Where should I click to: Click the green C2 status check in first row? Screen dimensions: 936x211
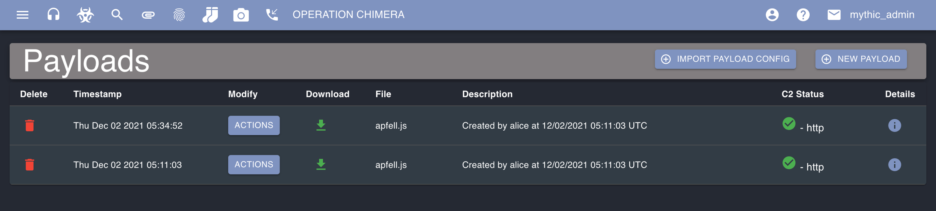tap(789, 124)
